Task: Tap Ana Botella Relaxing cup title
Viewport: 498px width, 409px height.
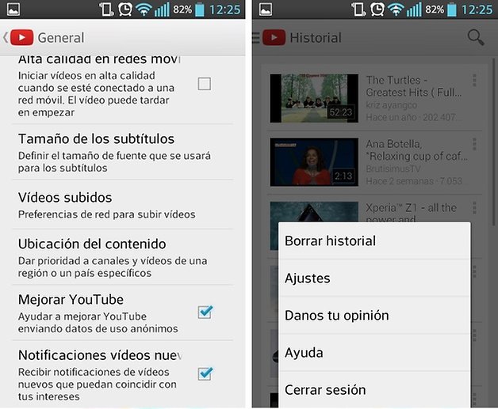Action: 416,150
